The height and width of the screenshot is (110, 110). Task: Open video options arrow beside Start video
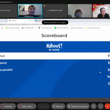[x=35, y=106]
